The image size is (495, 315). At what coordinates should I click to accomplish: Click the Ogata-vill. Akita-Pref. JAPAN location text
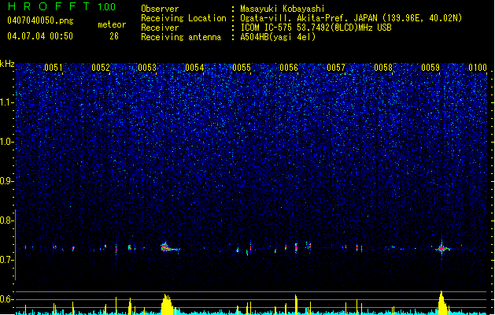point(351,18)
